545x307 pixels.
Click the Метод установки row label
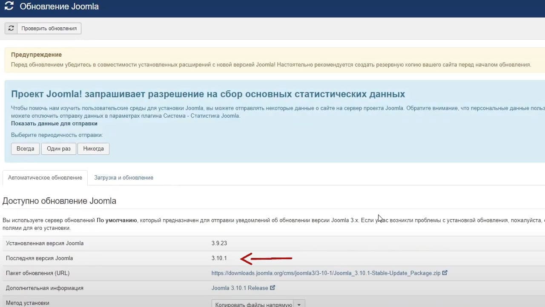tap(28, 303)
